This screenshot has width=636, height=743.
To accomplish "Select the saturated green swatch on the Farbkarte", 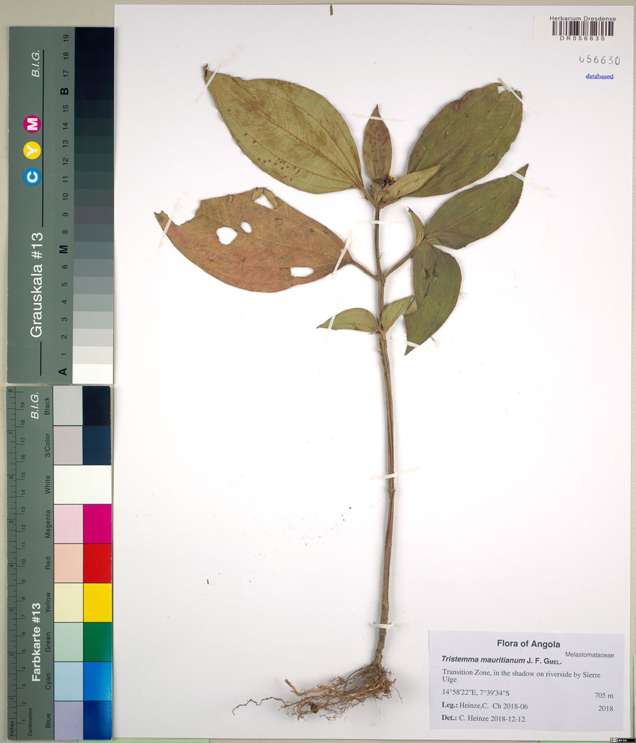I will 97,642.
